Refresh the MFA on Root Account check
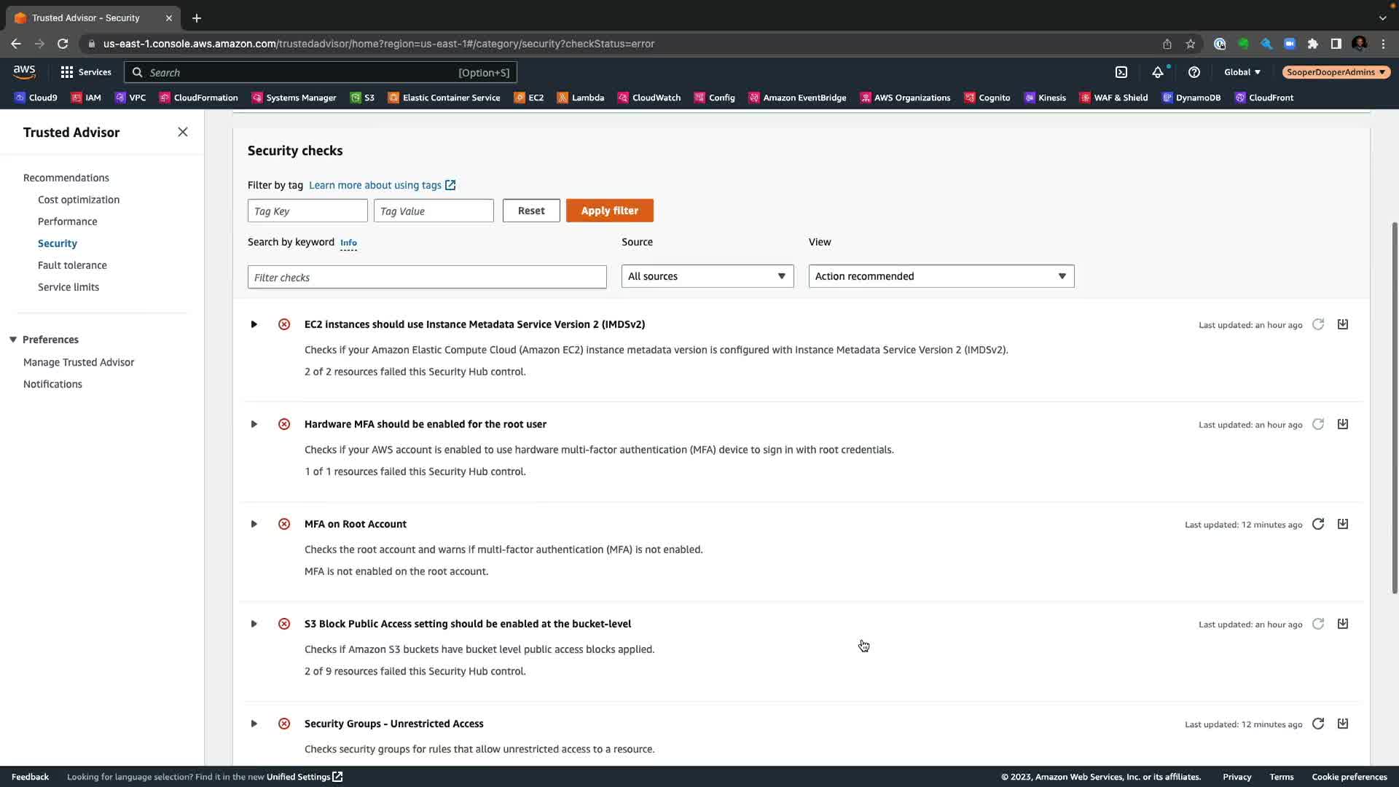Viewport: 1399px width, 787px height. pos(1318,524)
